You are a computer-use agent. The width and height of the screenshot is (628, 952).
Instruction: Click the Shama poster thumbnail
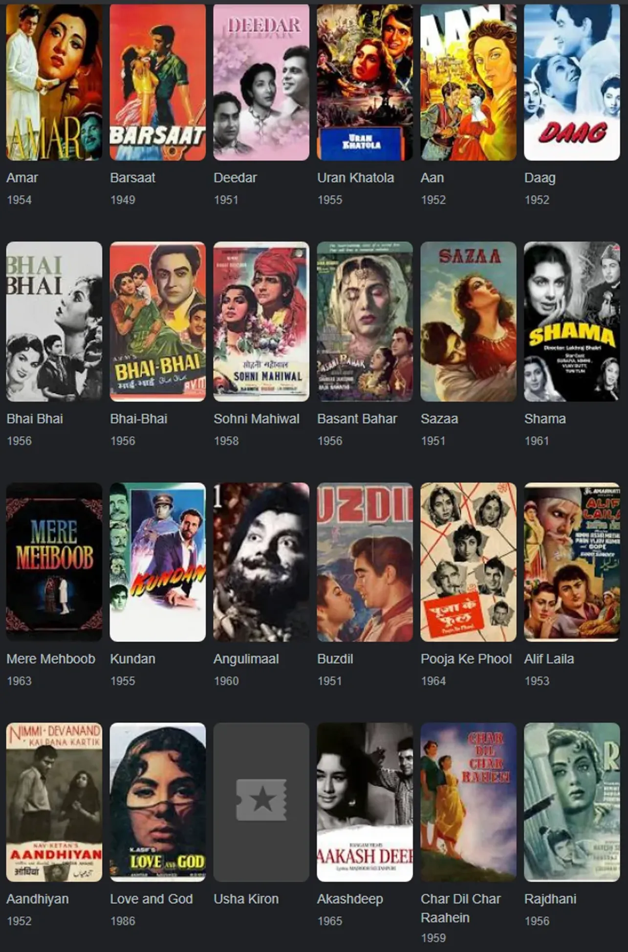click(x=572, y=322)
